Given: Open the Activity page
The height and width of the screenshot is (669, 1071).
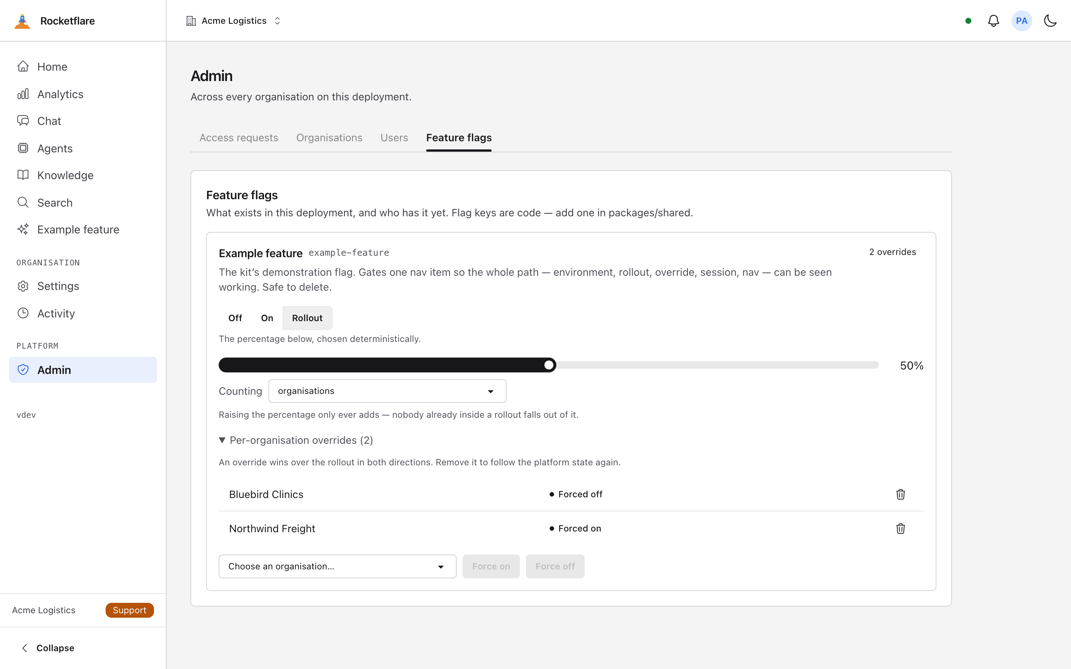Looking at the screenshot, I should click(x=83, y=313).
